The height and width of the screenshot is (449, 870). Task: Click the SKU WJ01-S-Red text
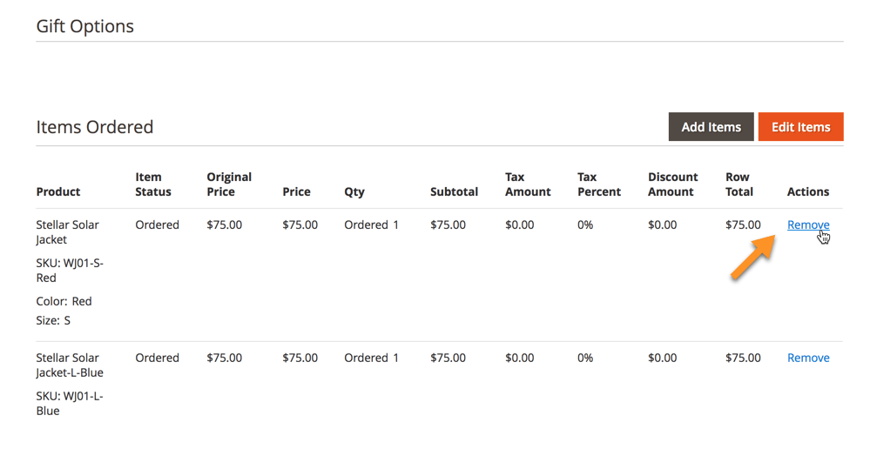[69, 270]
